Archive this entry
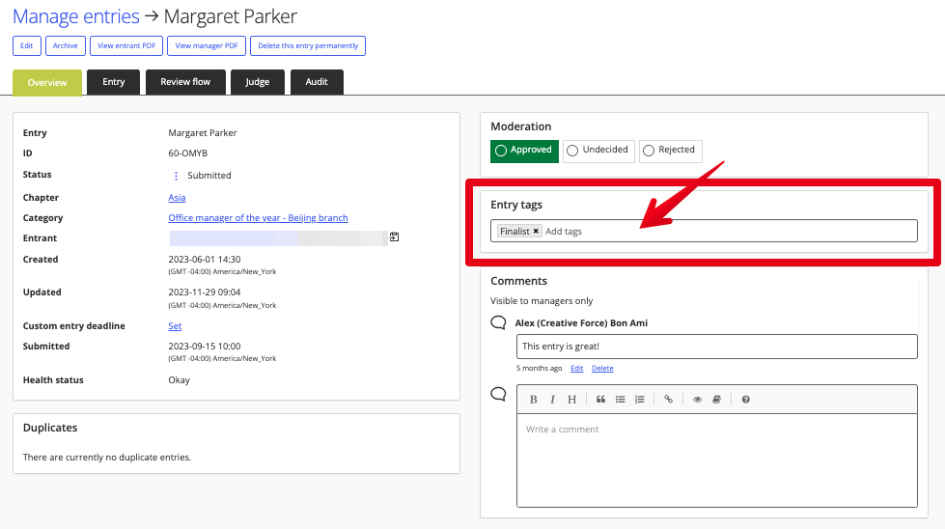The width and height of the screenshot is (945, 529). (65, 45)
